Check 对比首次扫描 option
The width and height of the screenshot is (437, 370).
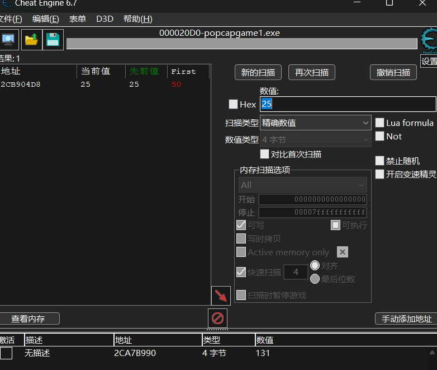click(264, 154)
